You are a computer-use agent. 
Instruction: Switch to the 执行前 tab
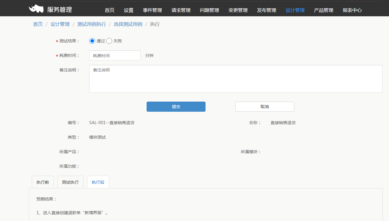point(43,182)
